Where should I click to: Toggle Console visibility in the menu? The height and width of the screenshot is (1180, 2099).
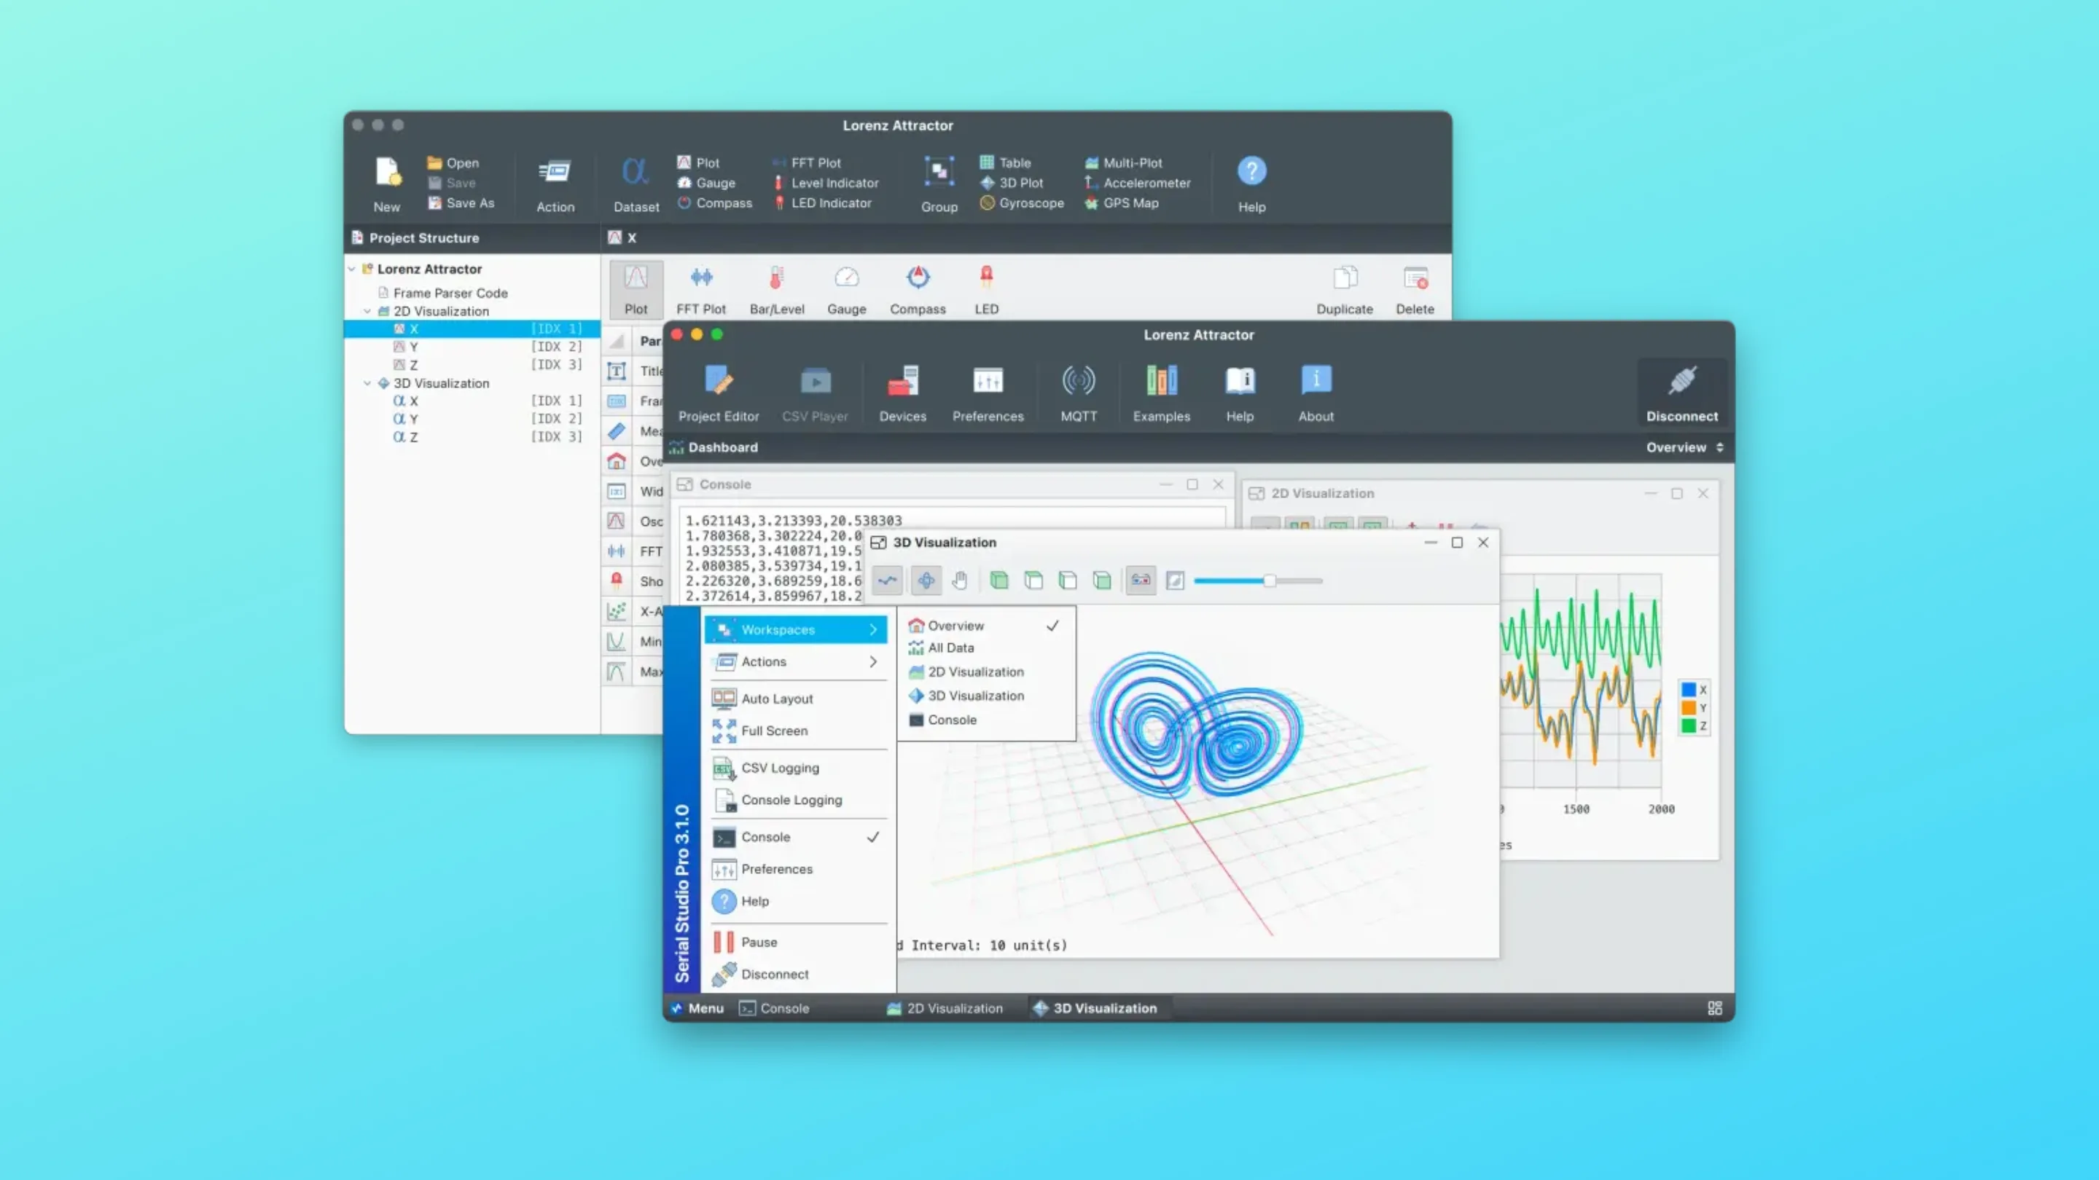coord(796,836)
